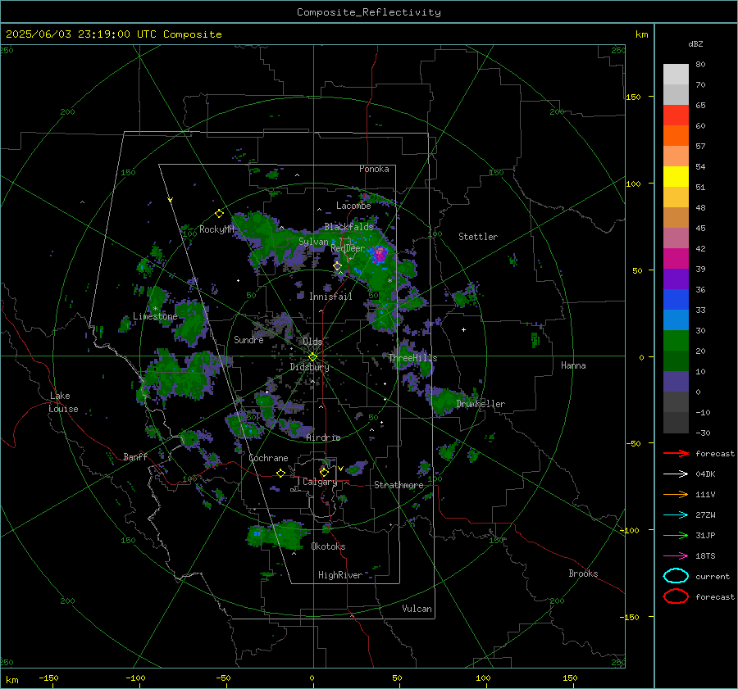Click the white 04DK arrow legend icon
The width and height of the screenshot is (738, 689).
(x=676, y=474)
